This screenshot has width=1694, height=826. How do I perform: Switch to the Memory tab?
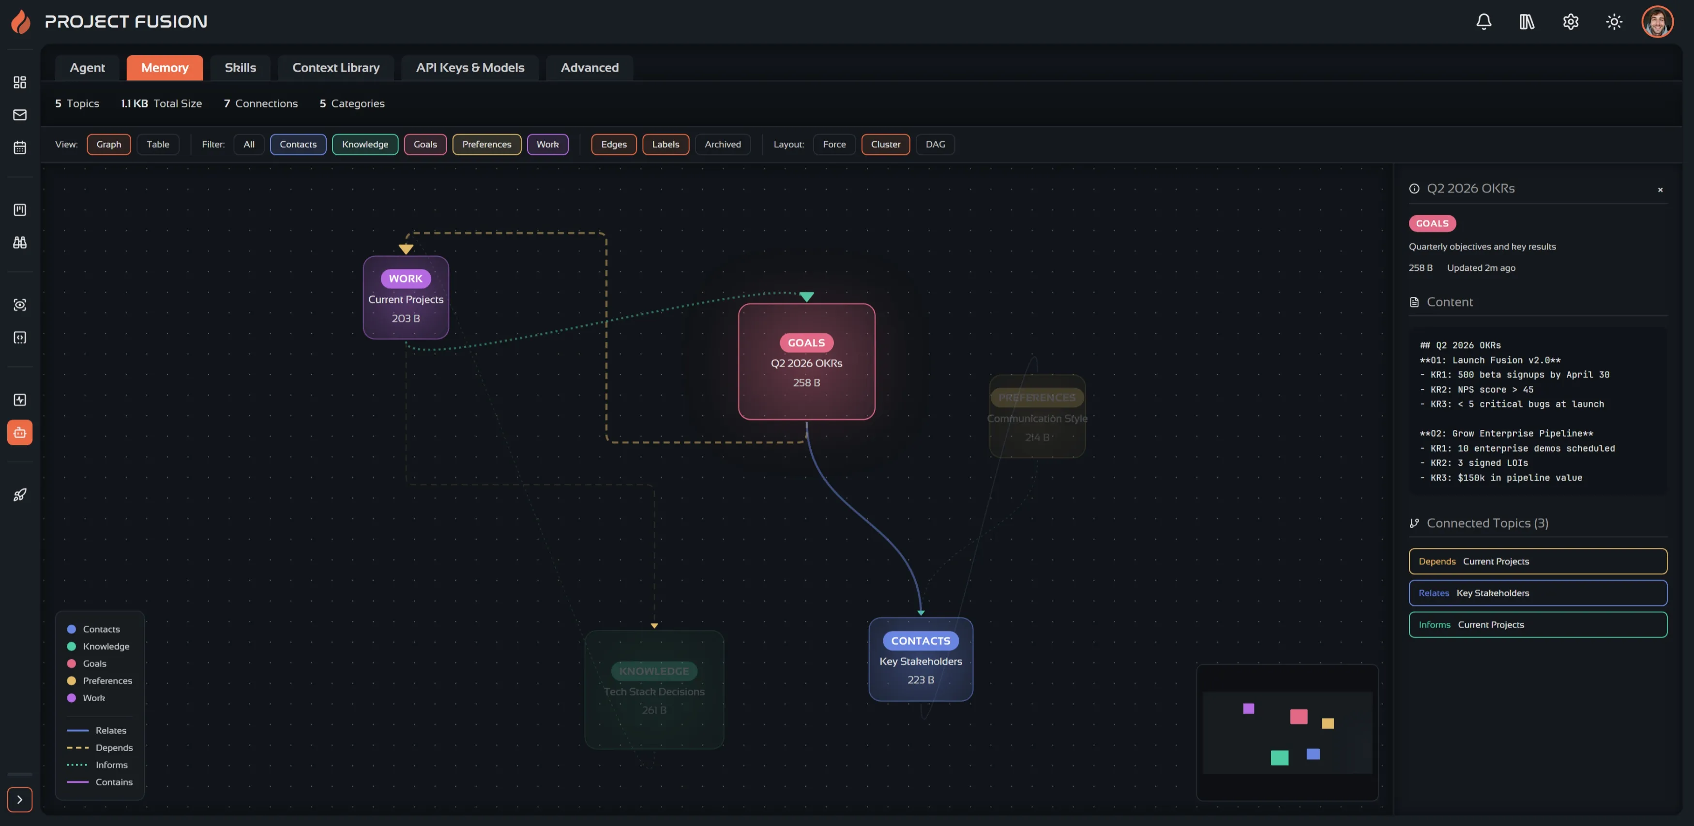pyautogui.click(x=165, y=68)
